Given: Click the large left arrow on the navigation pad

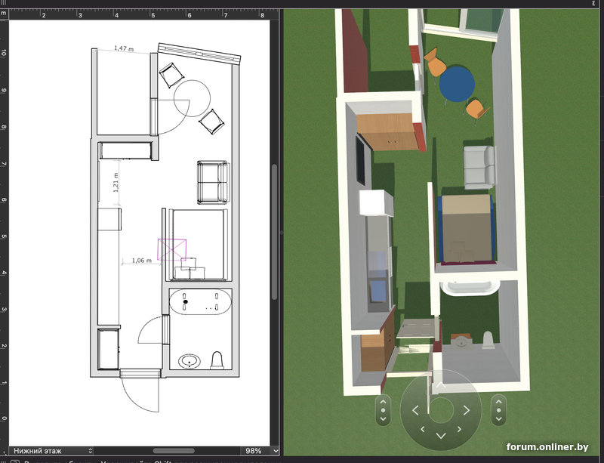Looking at the screenshot, I should (415, 410).
